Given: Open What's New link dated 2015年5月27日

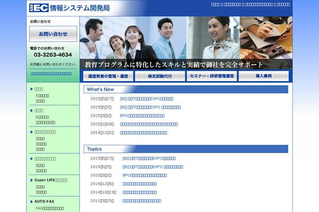Looking at the screenshot, I should pos(147,99).
